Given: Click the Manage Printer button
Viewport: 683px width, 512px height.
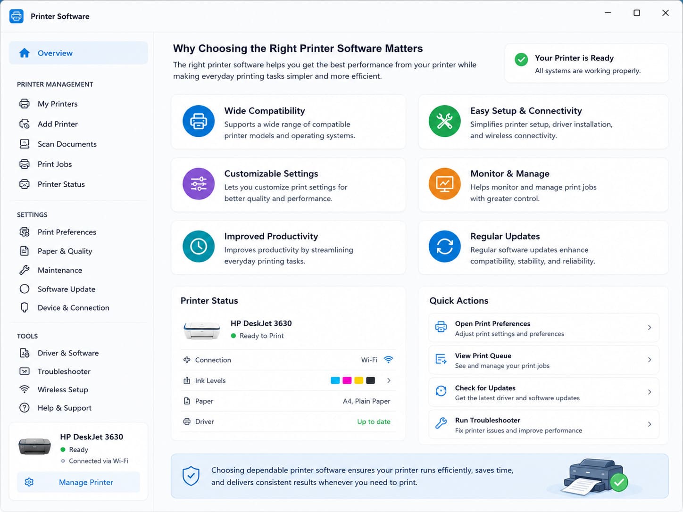Looking at the screenshot, I should [x=78, y=482].
